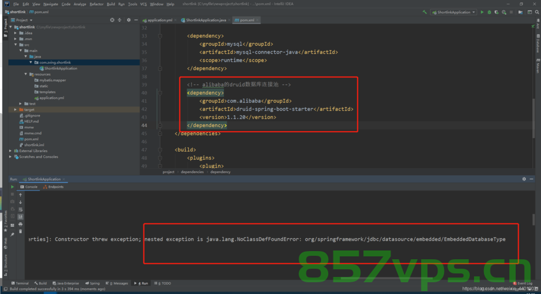
Task: Rerun app with Run panel green arrow
Action: [x=12, y=186]
